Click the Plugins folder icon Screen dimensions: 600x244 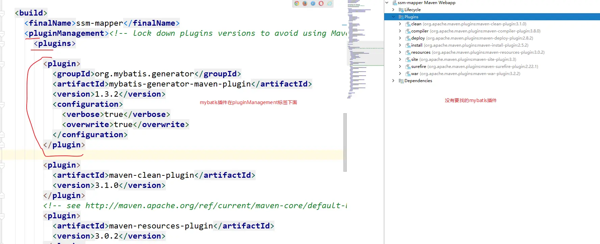pyautogui.click(x=401, y=17)
